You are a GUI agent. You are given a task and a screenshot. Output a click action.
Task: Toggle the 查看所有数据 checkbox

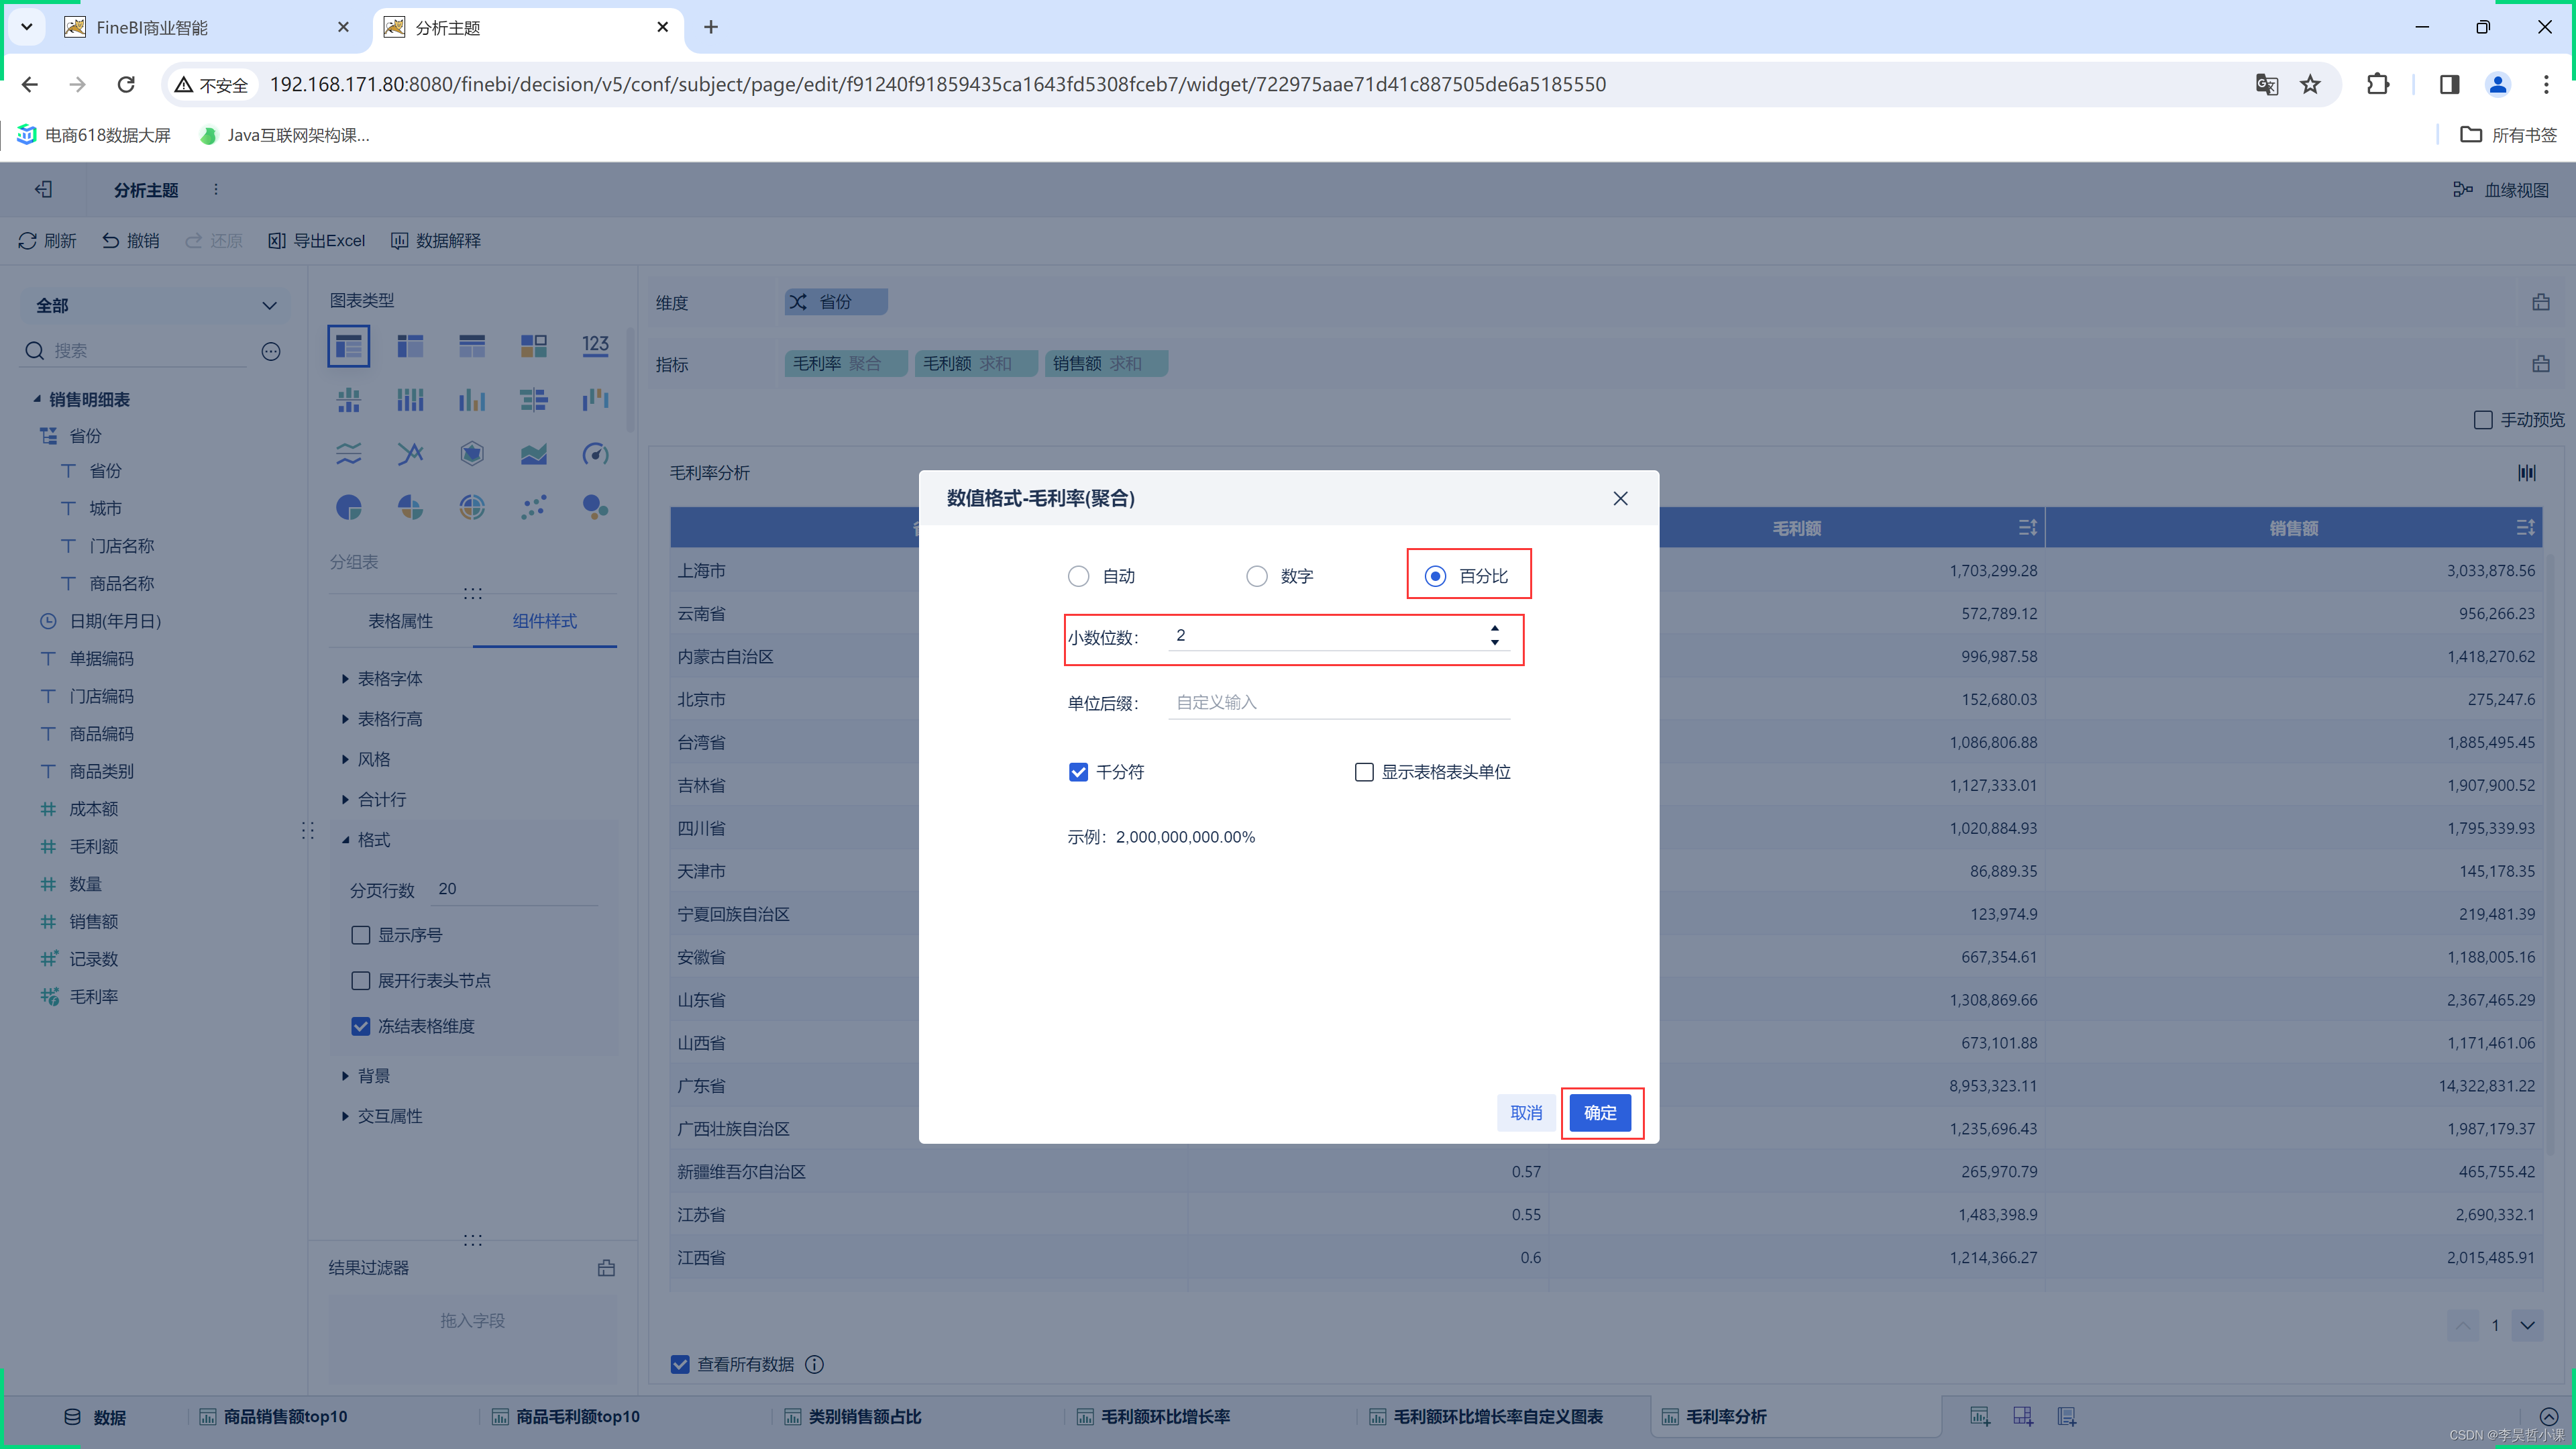coord(680,1364)
